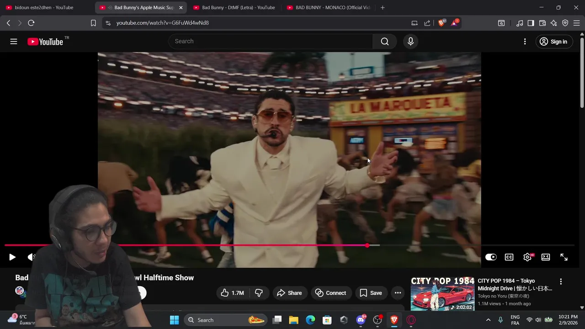Open Brave Shields lion icon
The height and width of the screenshot is (329, 585).
(441, 22)
